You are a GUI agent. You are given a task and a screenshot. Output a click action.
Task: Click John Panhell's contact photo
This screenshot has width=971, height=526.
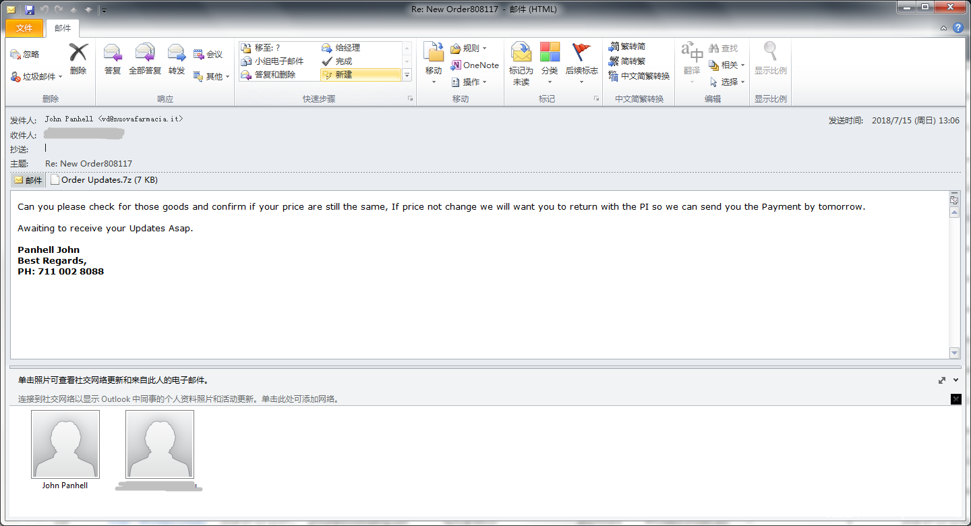[65, 444]
